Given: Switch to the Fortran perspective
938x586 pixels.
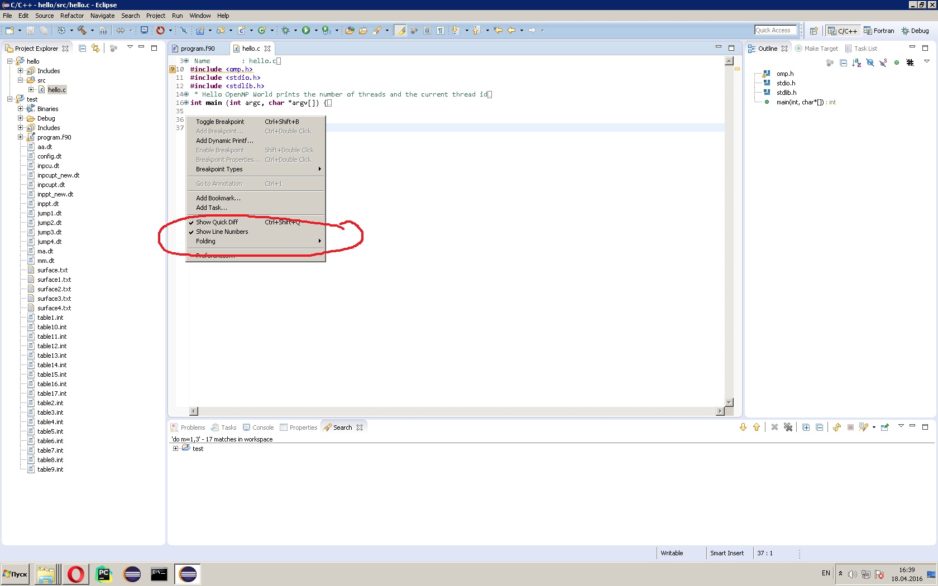Looking at the screenshot, I should click(x=879, y=31).
